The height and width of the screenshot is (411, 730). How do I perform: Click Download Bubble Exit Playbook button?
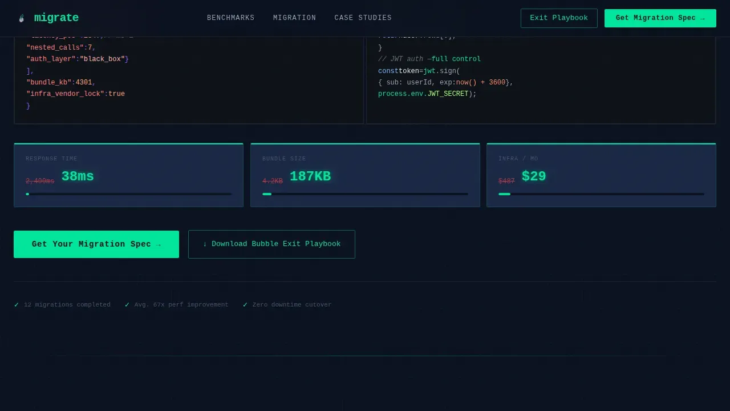coord(271,244)
